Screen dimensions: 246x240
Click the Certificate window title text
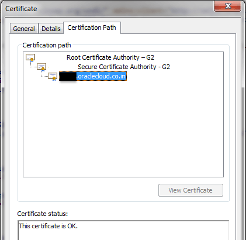[x=21, y=9]
